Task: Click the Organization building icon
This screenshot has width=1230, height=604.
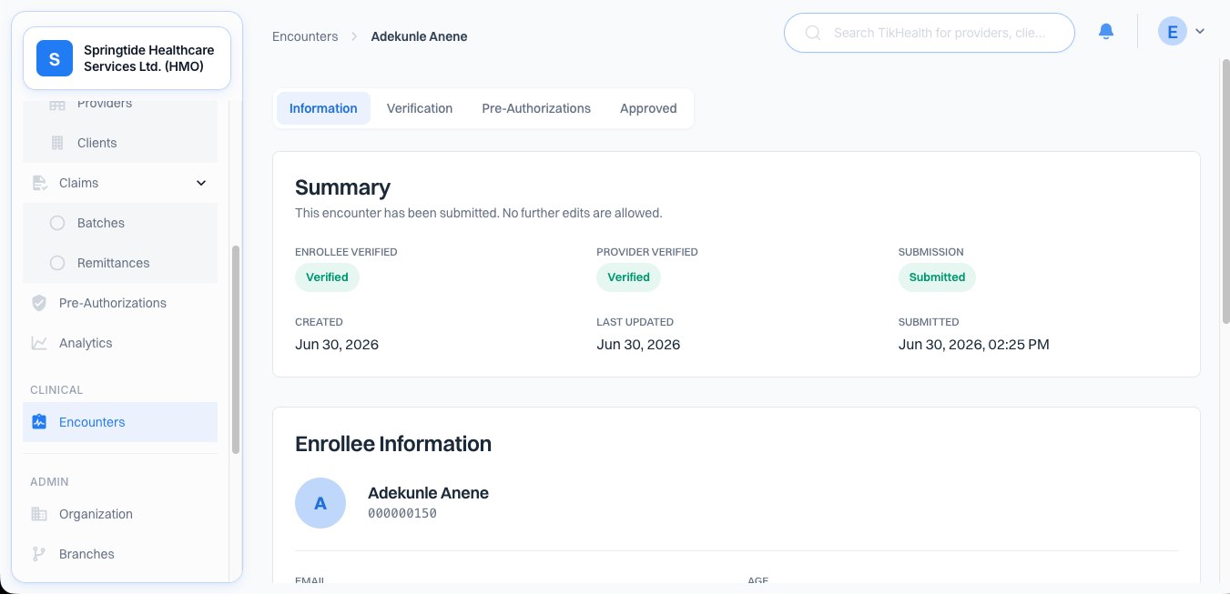Action: (x=39, y=514)
